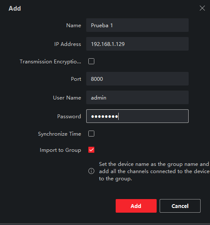Focus the Password input field

point(137,116)
